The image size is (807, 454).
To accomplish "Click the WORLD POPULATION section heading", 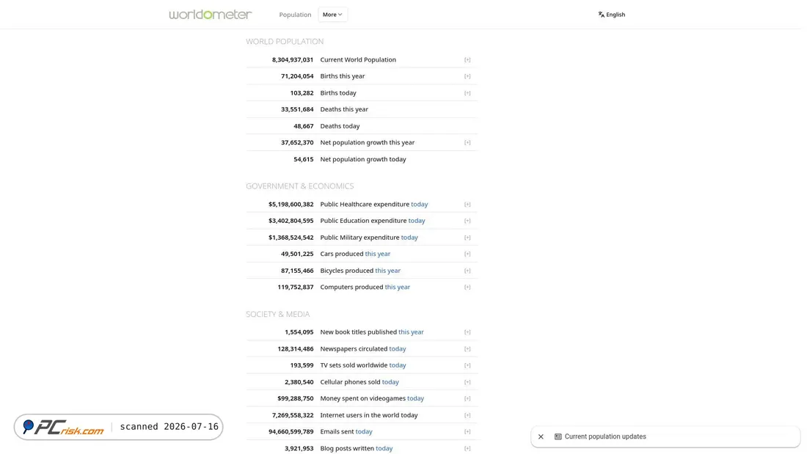I will [x=285, y=42].
